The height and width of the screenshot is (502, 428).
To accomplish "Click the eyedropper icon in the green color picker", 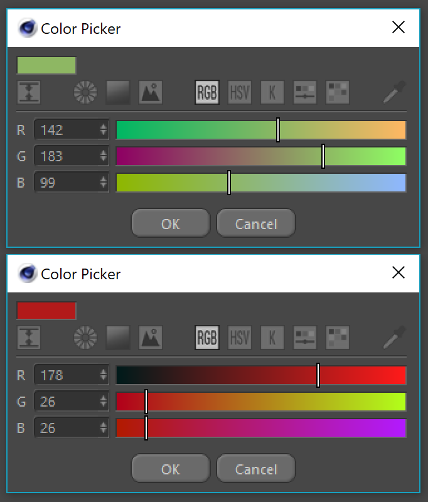I will 395,92.
